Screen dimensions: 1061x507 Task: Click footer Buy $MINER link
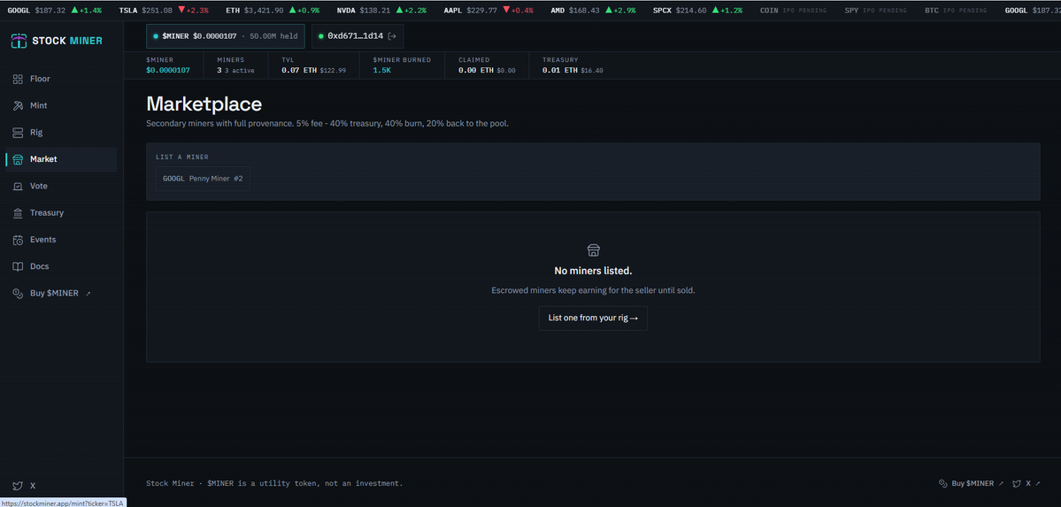point(971,483)
